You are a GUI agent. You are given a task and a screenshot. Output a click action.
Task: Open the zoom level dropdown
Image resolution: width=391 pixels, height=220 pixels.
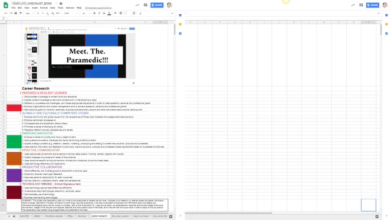click(30, 13)
